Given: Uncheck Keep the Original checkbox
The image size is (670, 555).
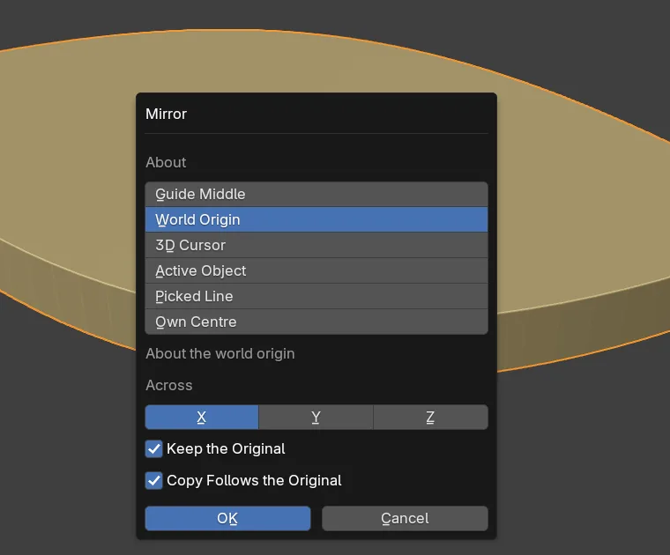Looking at the screenshot, I should pyautogui.click(x=153, y=449).
